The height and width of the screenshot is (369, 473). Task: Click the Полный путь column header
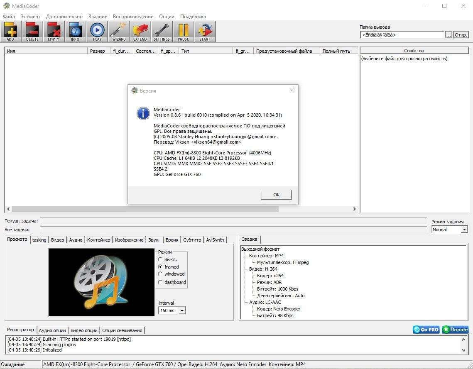pyautogui.click(x=339, y=51)
